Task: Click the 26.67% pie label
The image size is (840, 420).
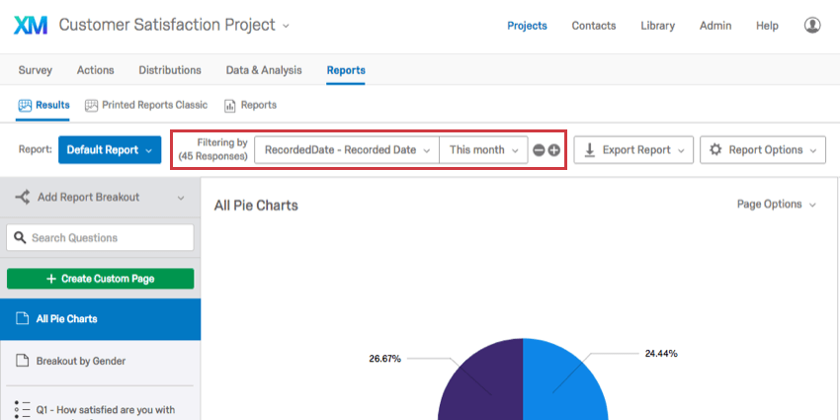Action: 384,359
